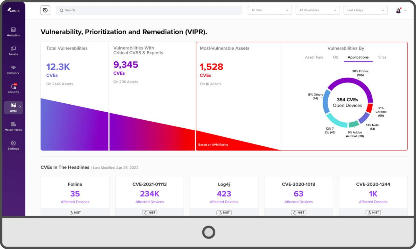Screen dimensions: 416x249
Task: Click the 'Vulnerabilities By' heading
Action: click(x=346, y=48)
